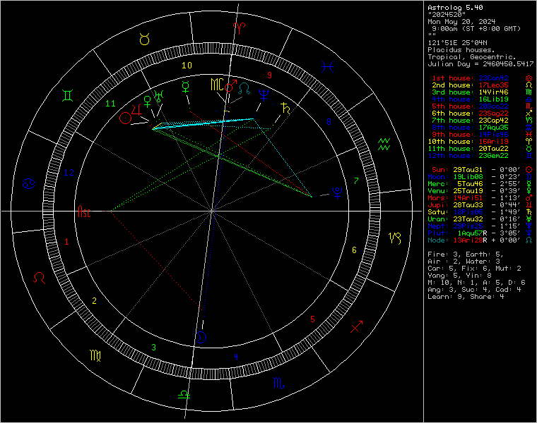Image resolution: width=537 pixels, height=423 pixels.
Task: Click the Aquarius wave glyph on the wheel
Action: [384, 145]
